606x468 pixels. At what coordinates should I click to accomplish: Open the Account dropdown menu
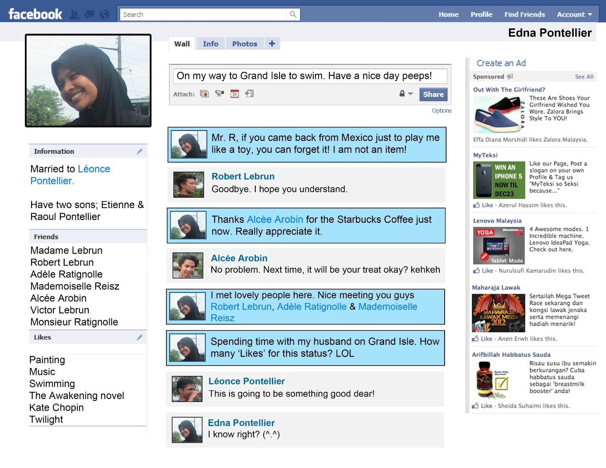(574, 14)
